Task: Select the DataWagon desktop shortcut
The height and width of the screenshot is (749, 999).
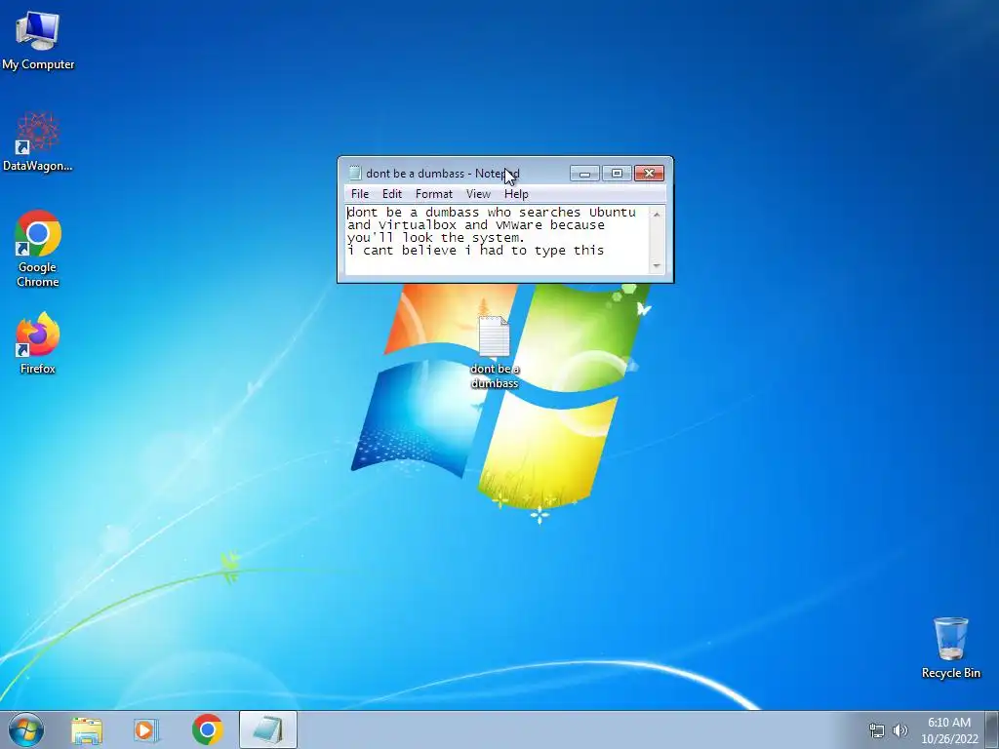Action: pyautogui.click(x=38, y=142)
